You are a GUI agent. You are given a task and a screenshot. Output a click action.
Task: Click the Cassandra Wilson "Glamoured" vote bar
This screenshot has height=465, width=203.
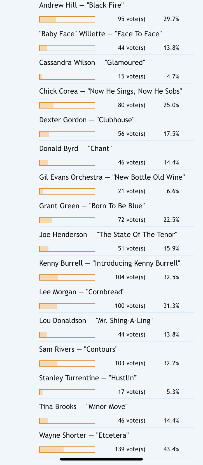tap(67, 77)
